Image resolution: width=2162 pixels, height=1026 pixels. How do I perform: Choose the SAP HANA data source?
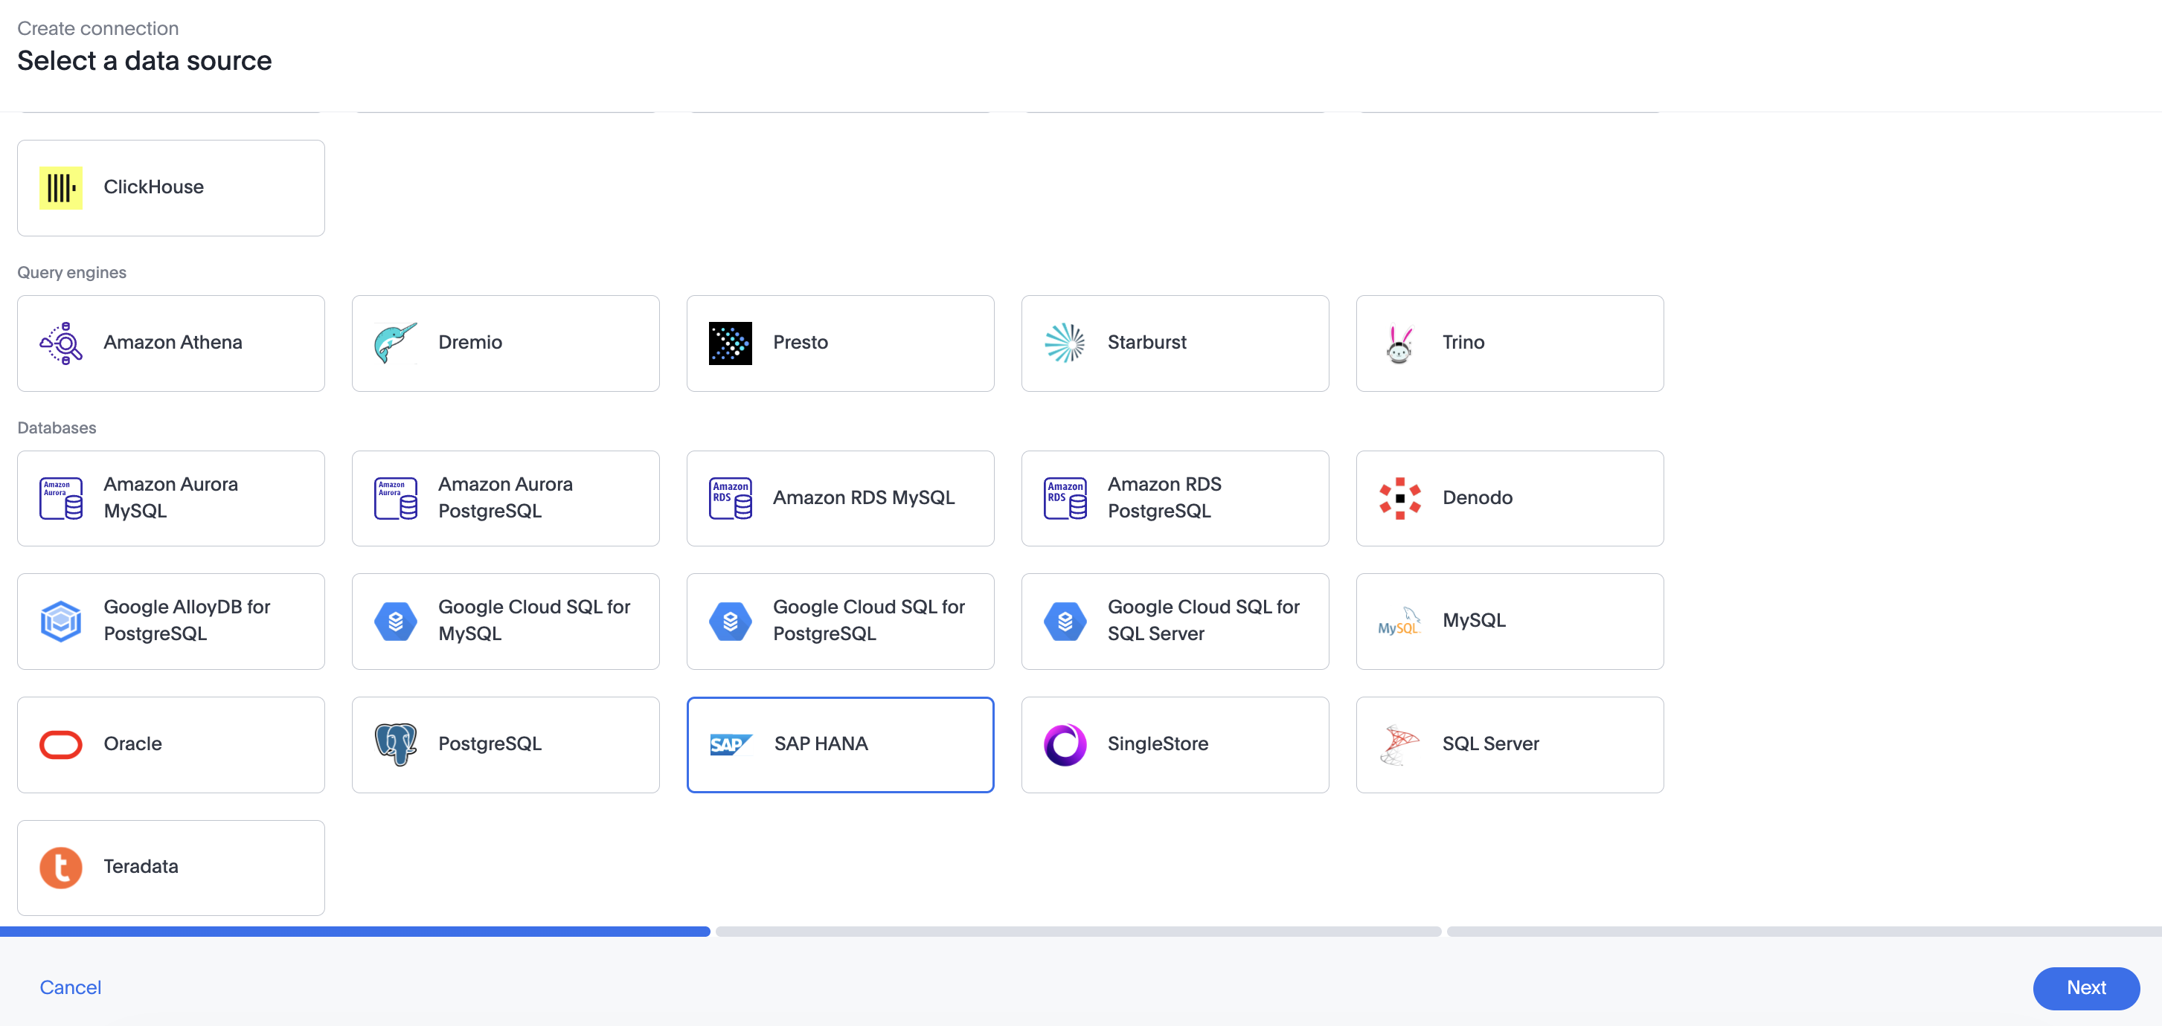click(840, 744)
